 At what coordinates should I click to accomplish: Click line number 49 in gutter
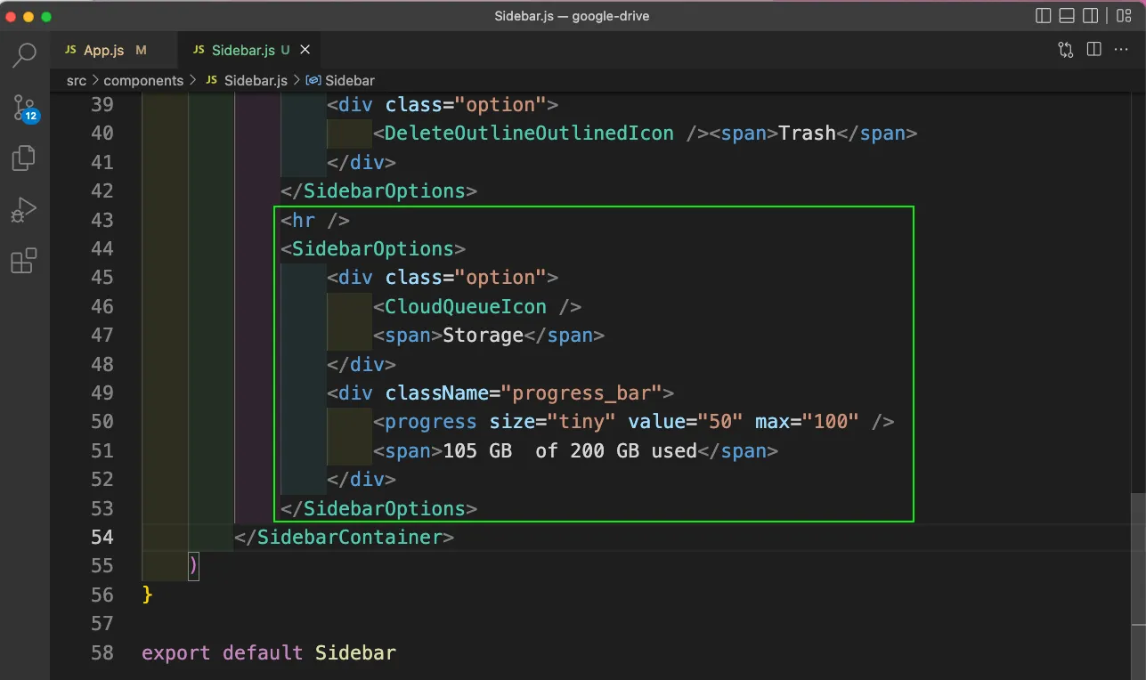[x=102, y=393]
